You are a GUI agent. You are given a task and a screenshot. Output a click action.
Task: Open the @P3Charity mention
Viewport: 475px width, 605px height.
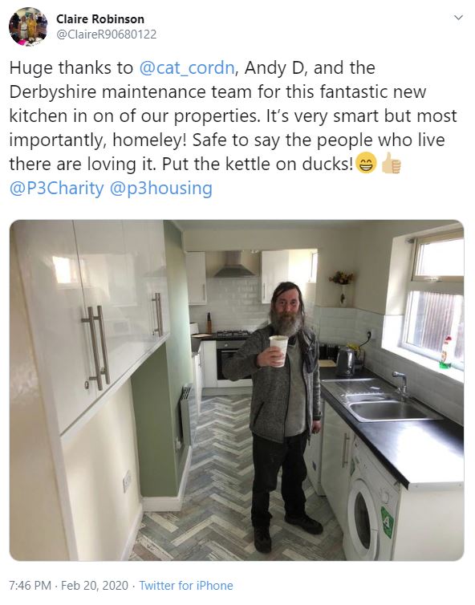coord(57,189)
